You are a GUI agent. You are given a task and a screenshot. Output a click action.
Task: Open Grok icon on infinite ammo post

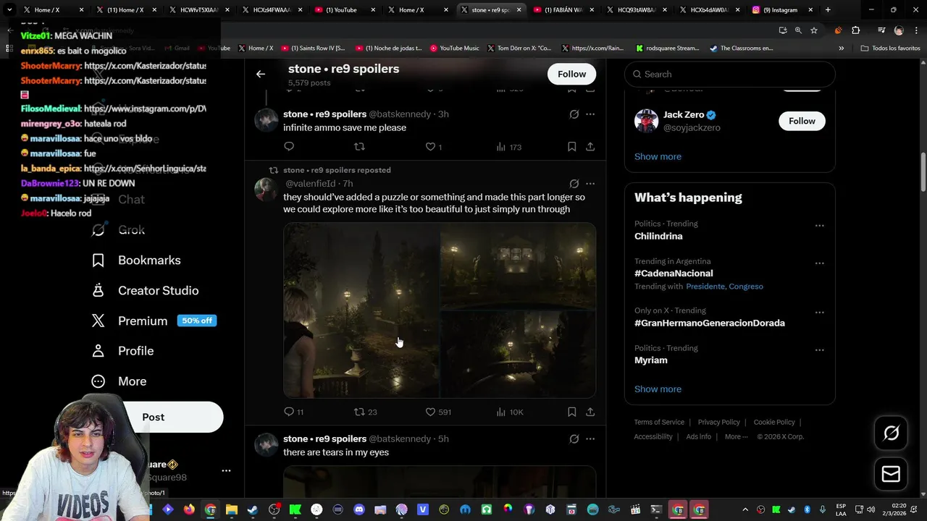coord(574,114)
